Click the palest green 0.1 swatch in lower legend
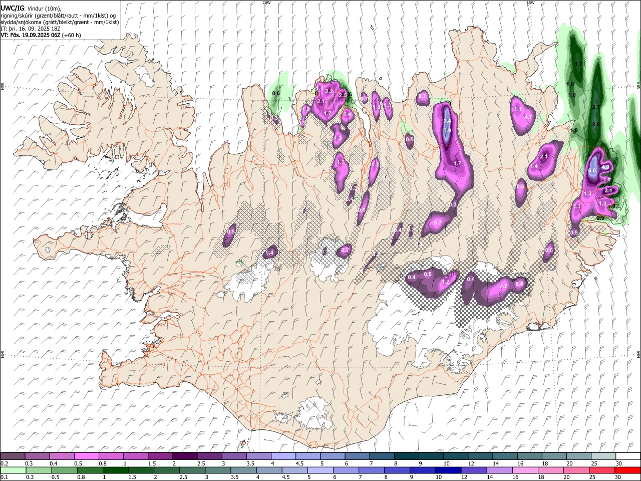This screenshot has height=481, width=641. coord(13,470)
